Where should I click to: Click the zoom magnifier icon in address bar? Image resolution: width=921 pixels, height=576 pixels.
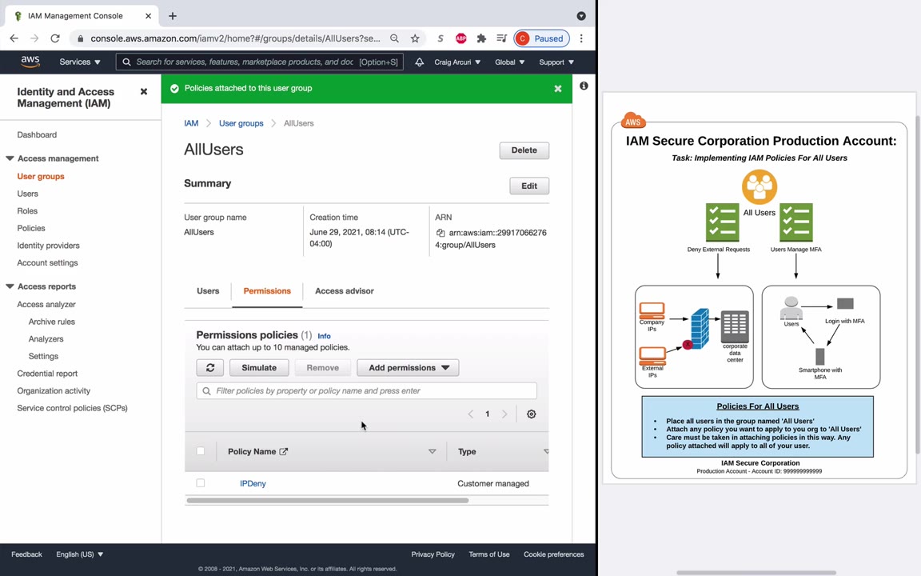click(395, 38)
